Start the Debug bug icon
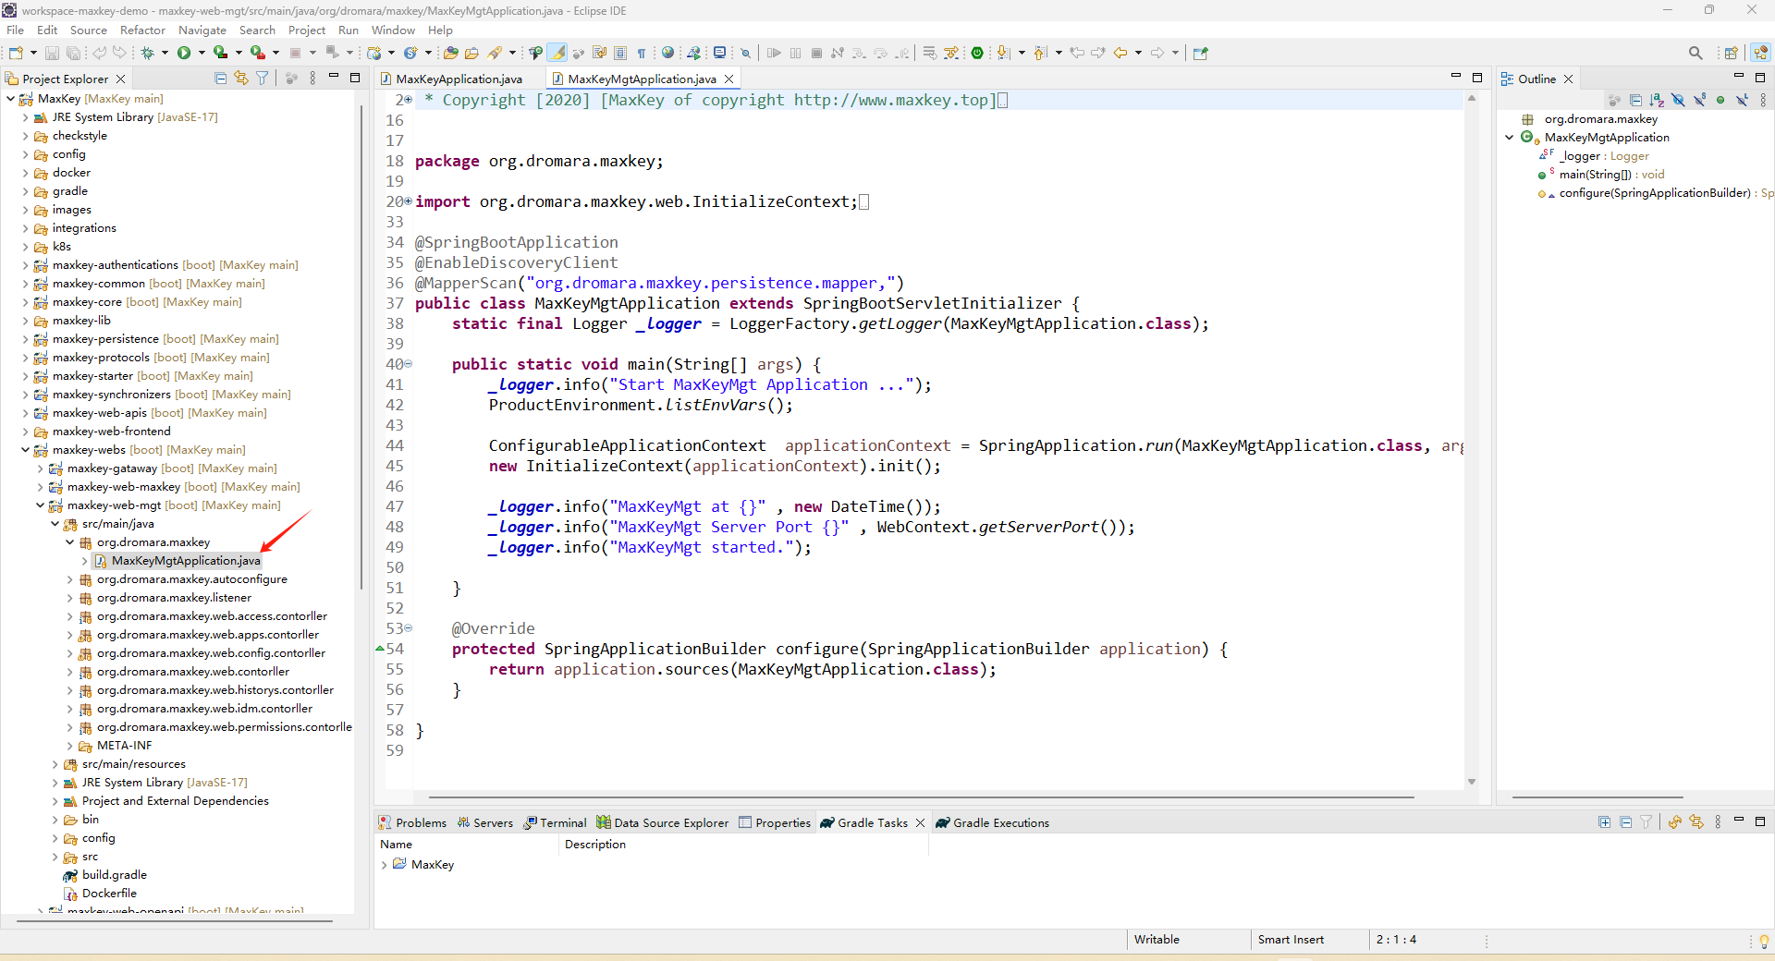This screenshot has height=961, width=1775. point(147,53)
